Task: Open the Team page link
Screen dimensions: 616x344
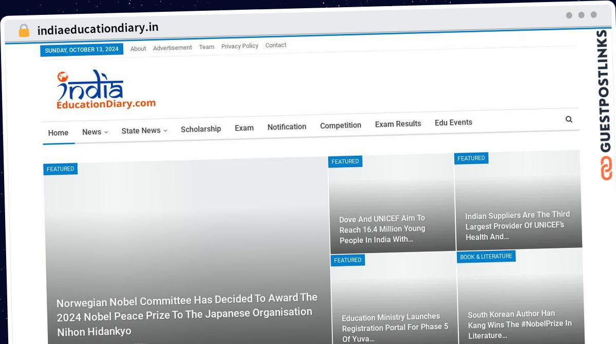Action: (206, 47)
